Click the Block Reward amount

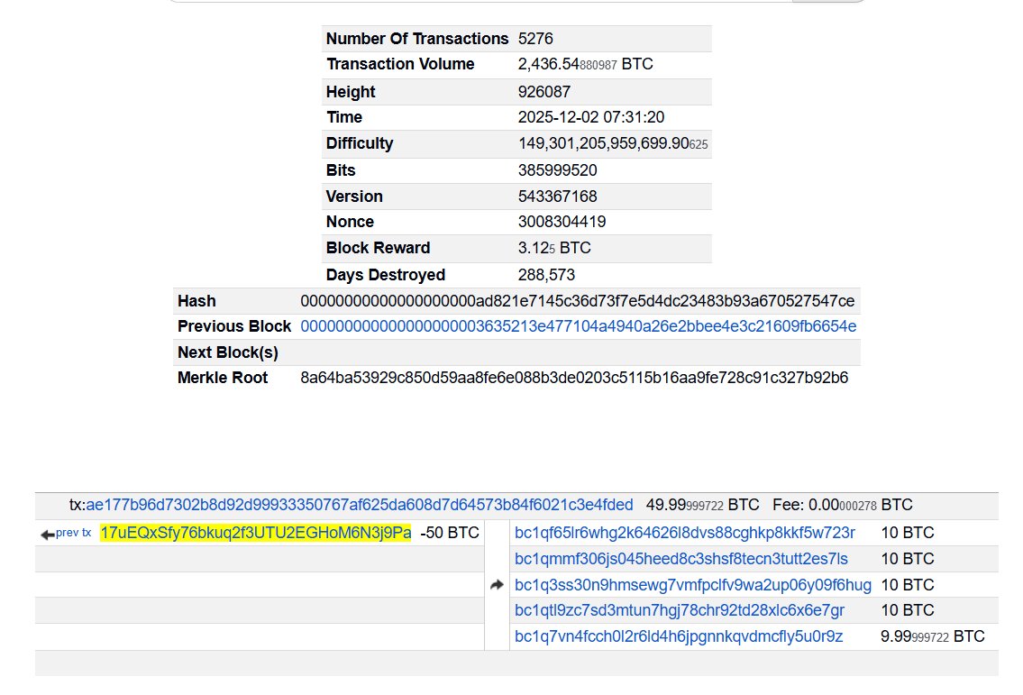pyautogui.click(x=554, y=248)
